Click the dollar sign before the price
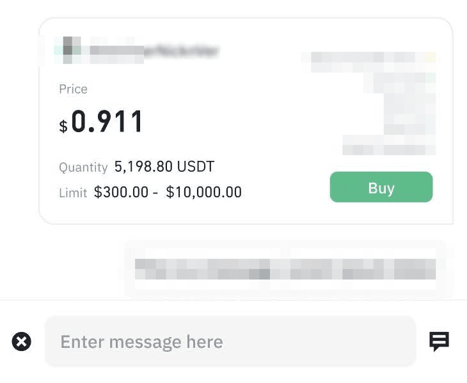Screen dimensions: 467x383 point(63,126)
